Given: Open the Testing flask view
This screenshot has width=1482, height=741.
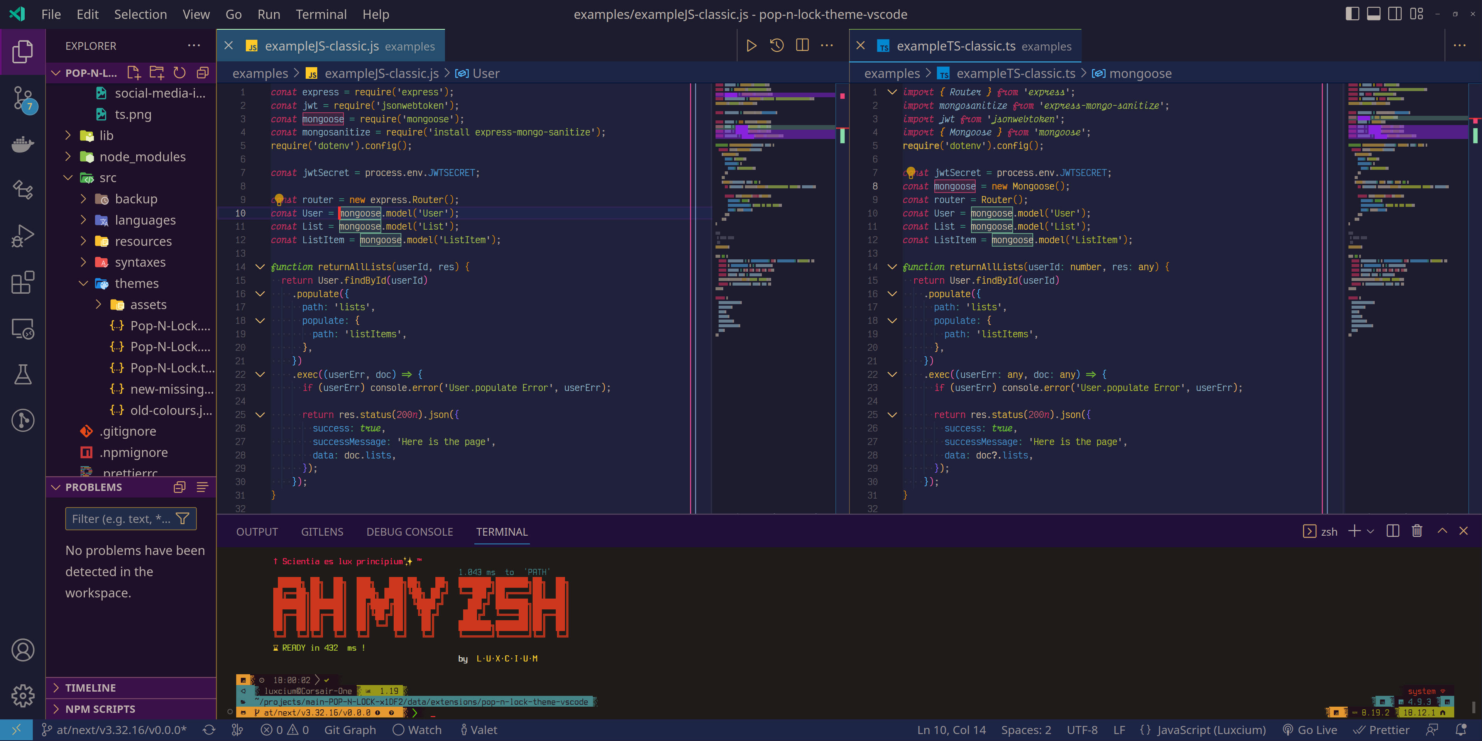Looking at the screenshot, I should pyautogui.click(x=23, y=374).
